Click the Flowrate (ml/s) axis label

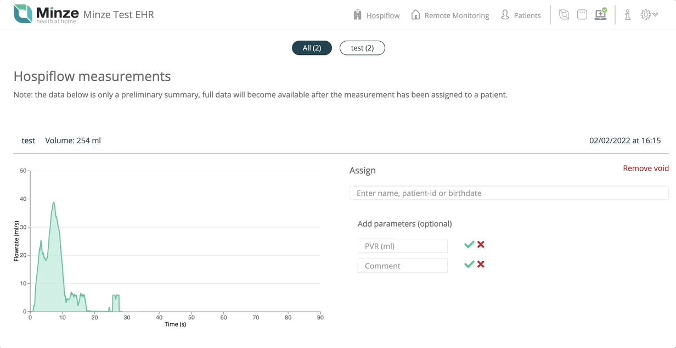coord(16,240)
